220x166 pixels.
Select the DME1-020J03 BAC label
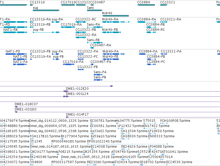(x=26, y=109)
